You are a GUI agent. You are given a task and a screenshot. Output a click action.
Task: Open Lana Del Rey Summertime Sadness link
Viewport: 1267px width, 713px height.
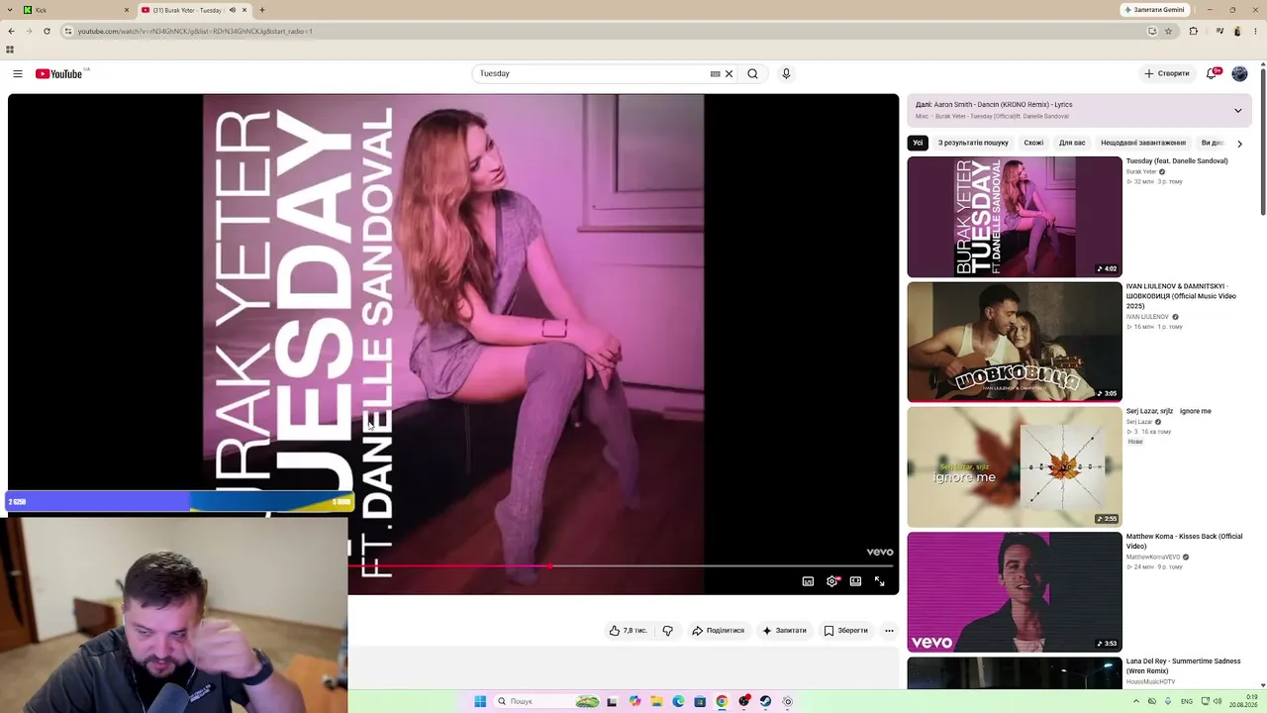coord(1183,665)
